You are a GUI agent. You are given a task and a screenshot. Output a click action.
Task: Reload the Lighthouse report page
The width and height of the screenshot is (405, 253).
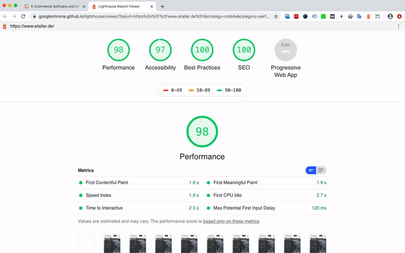click(x=23, y=16)
